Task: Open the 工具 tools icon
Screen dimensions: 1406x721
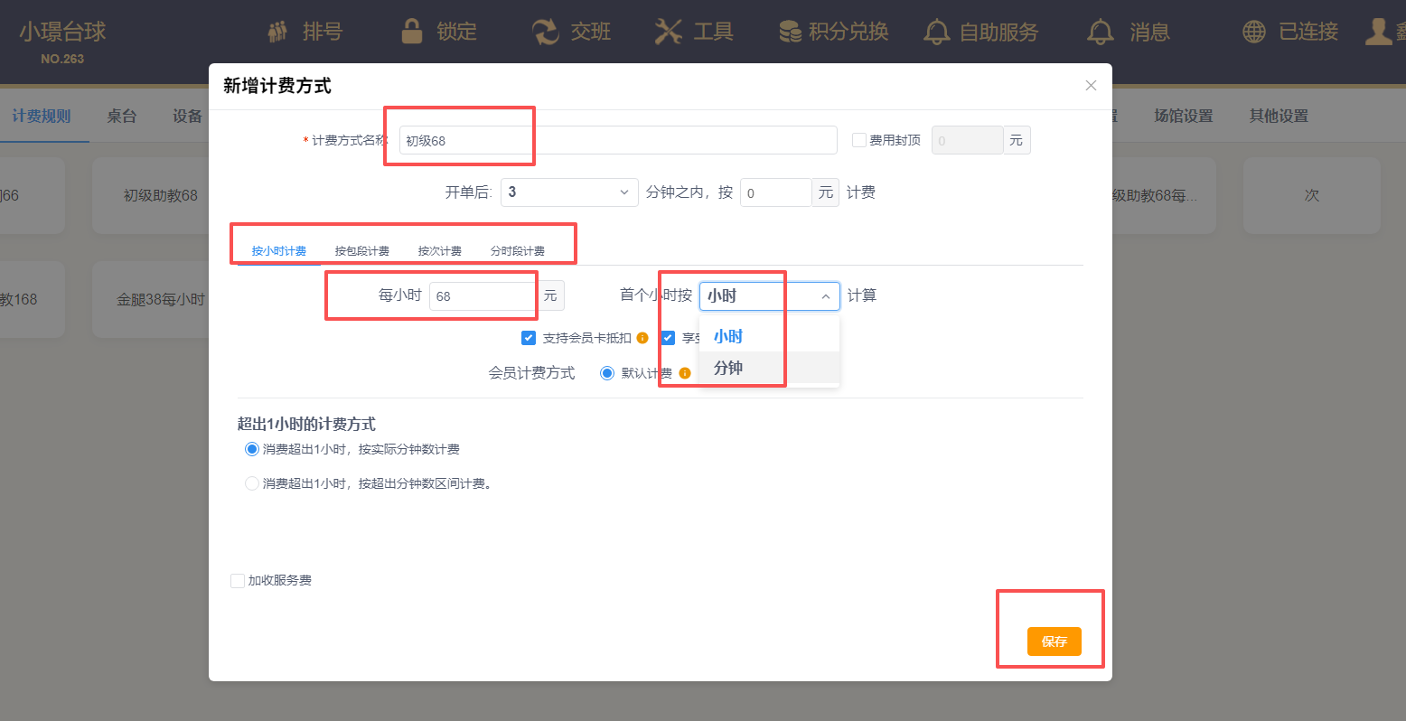Action: 668,32
